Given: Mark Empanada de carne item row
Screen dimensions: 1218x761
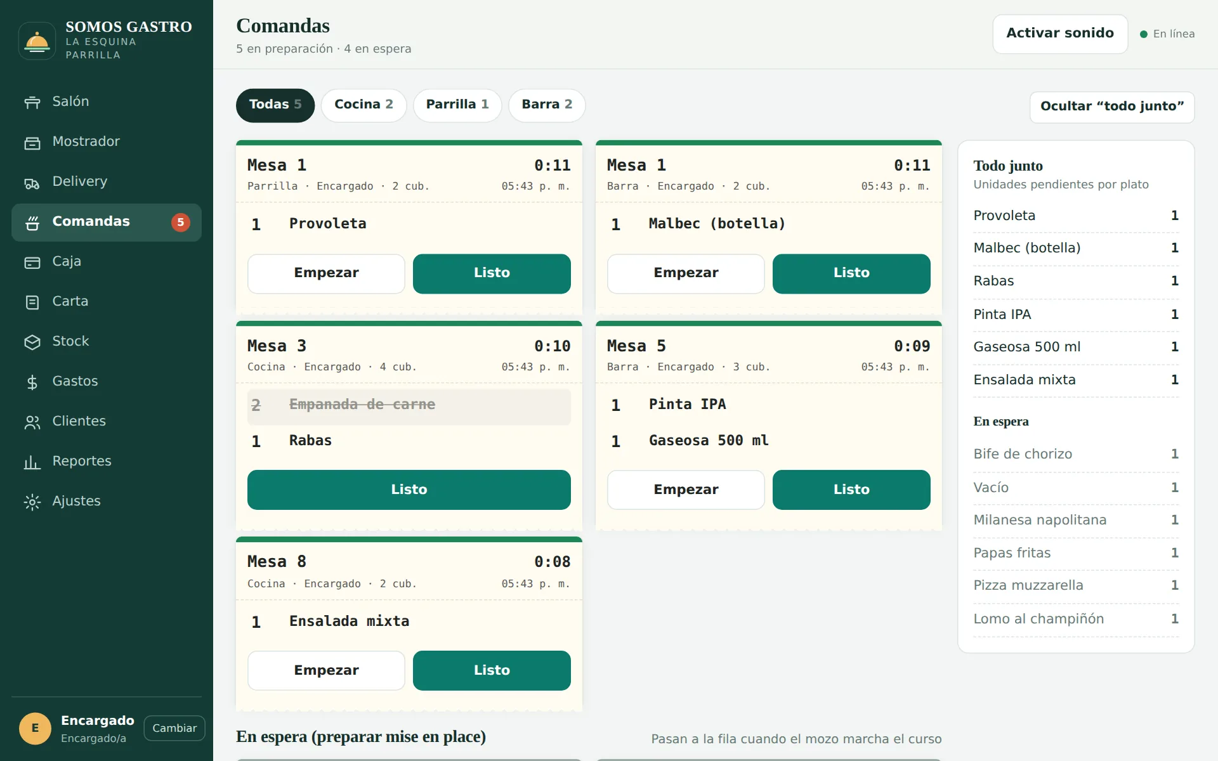Looking at the screenshot, I should pyautogui.click(x=409, y=405).
